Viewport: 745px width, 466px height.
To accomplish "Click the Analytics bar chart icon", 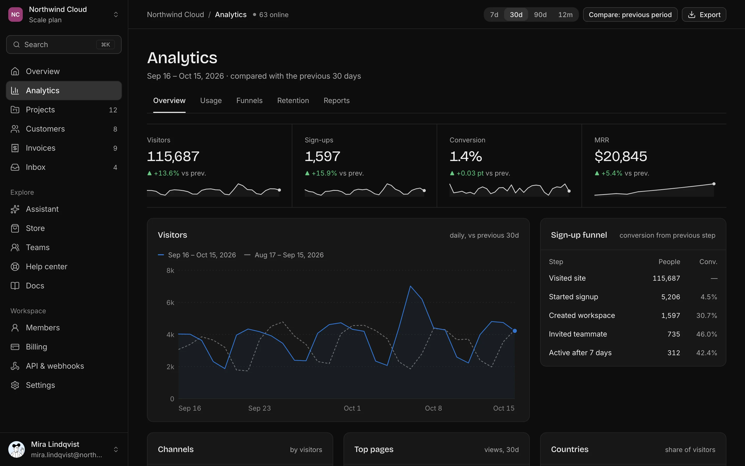I will 15,90.
